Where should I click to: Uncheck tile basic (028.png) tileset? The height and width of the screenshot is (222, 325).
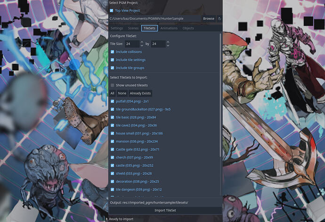click(113, 117)
